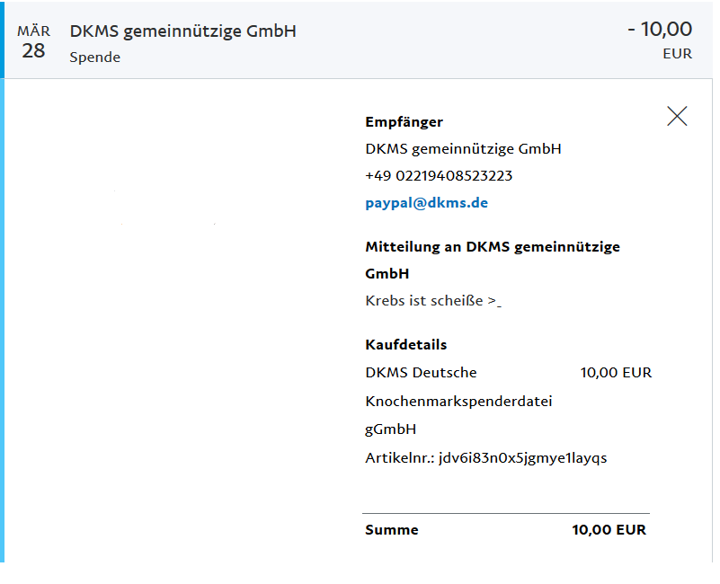Close the transaction details with X icon
The width and height of the screenshot is (720, 584).
677,116
